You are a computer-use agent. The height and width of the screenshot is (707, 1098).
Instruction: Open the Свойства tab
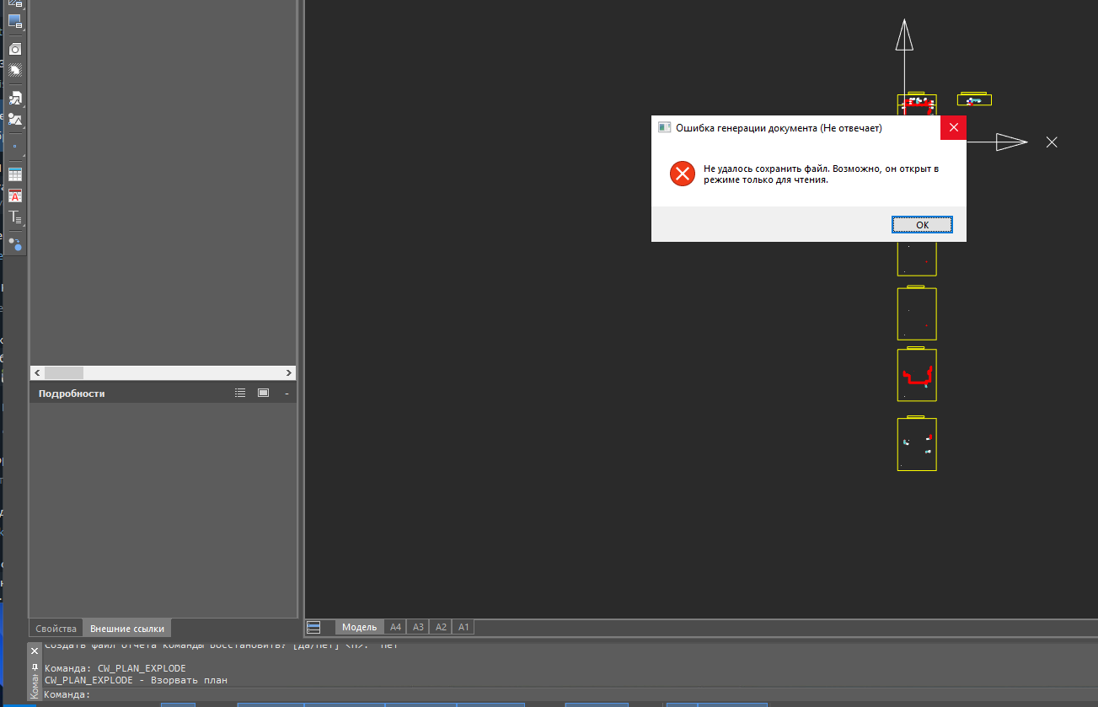[56, 629]
